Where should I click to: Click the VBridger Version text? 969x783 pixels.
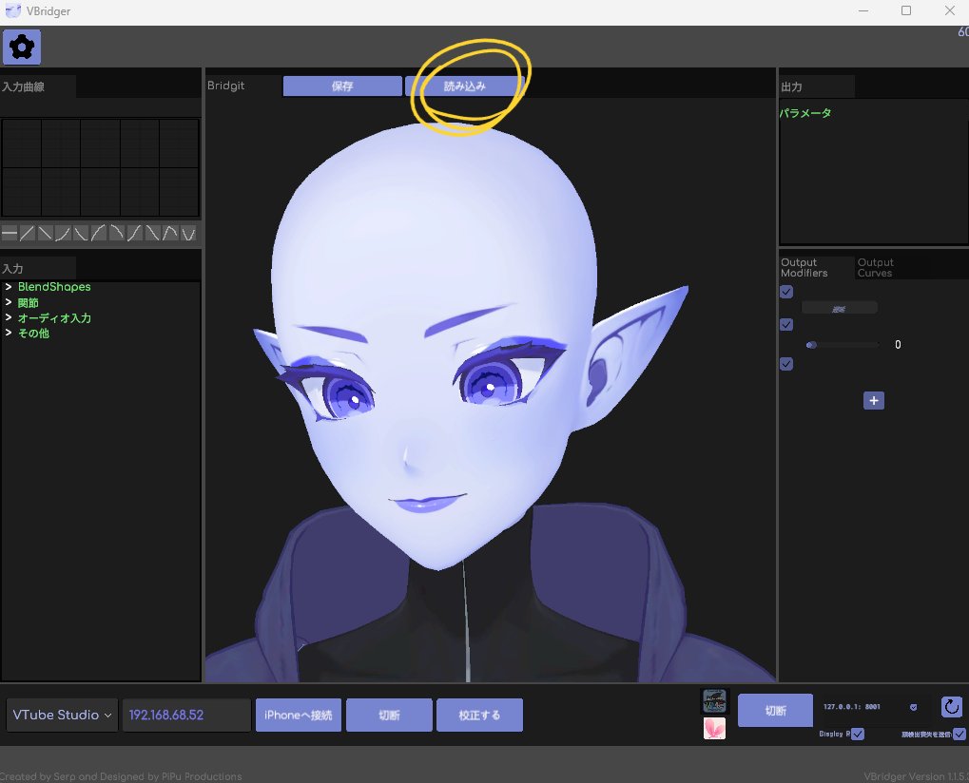click(917, 776)
